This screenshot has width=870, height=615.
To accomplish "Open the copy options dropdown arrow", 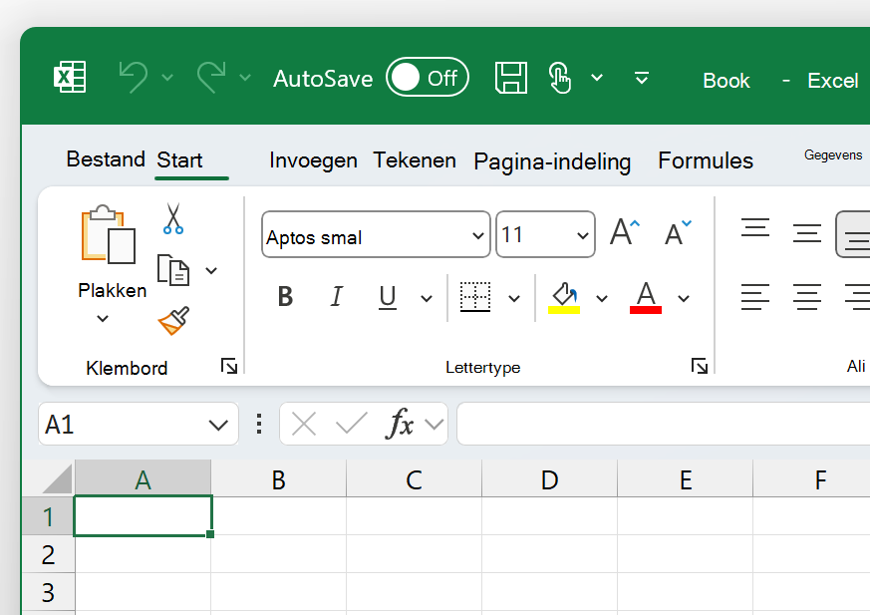I will point(211,271).
